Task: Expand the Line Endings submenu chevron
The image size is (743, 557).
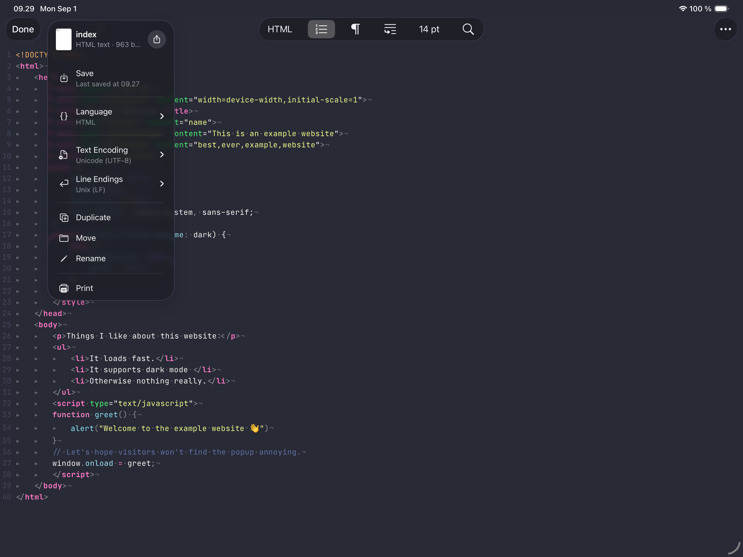Action: click(162, 184)
